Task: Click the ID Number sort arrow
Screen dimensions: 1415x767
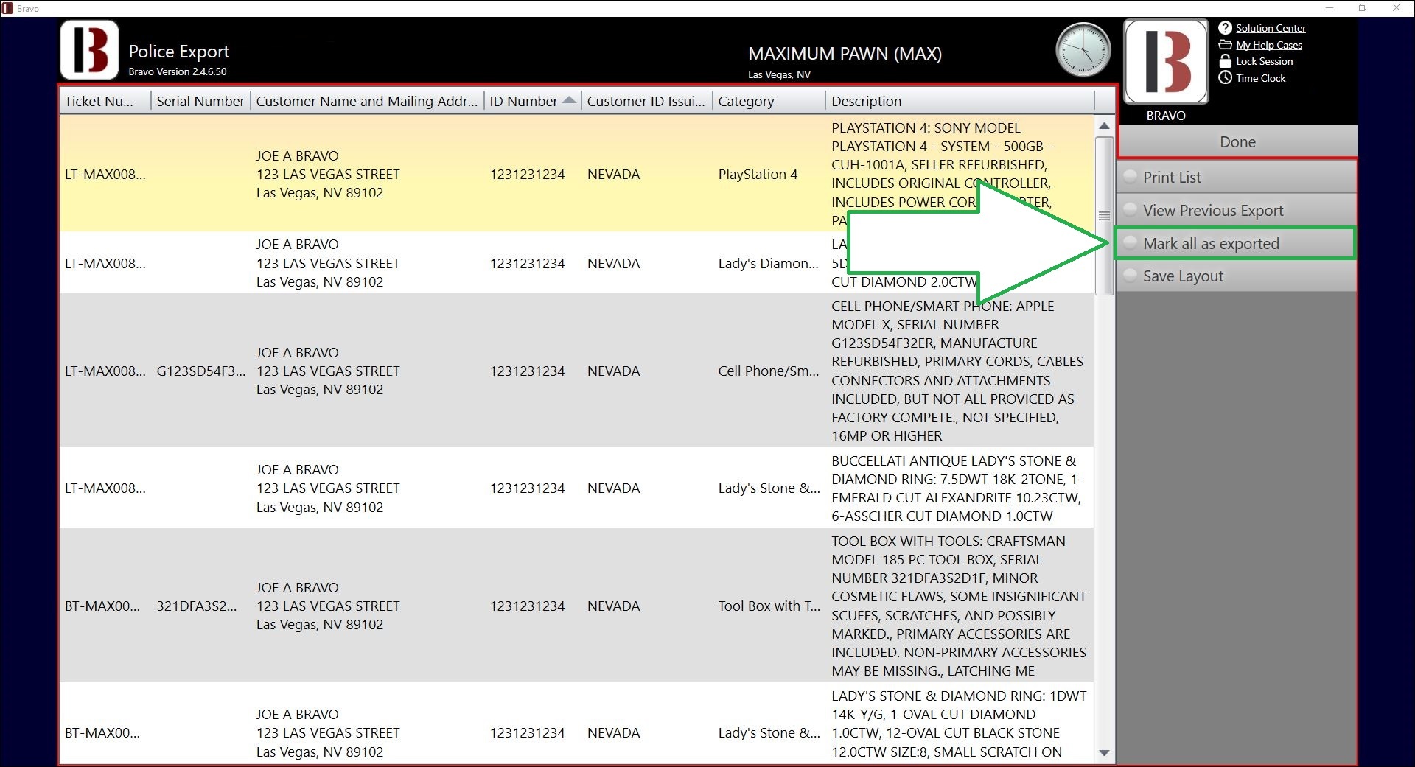Action: [569, 100]
